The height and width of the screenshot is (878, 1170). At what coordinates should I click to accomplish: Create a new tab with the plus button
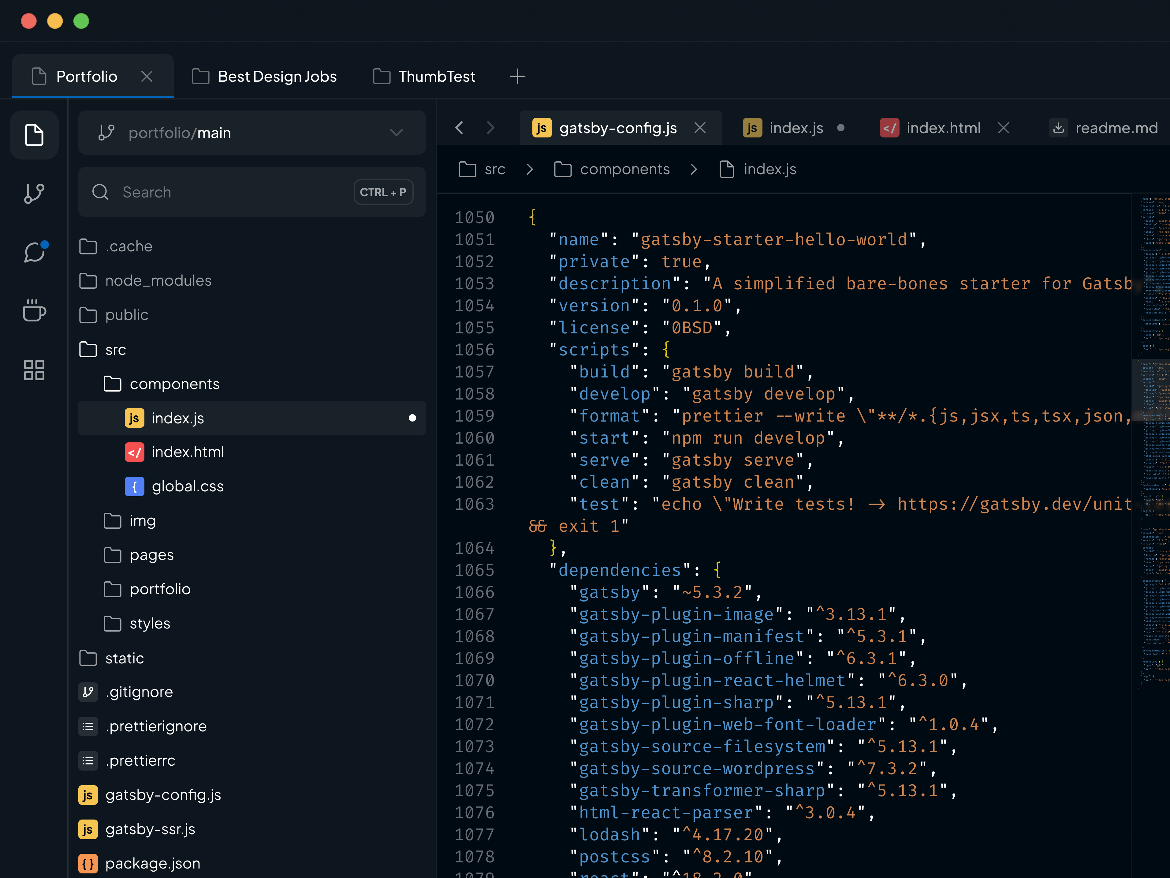tap(517, 76)
